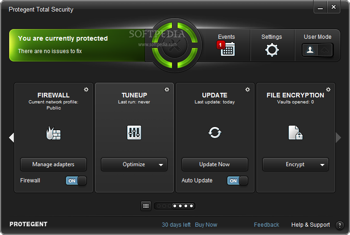
Task: Click the central green protection status dial
Action: click(x=175, y=45)
